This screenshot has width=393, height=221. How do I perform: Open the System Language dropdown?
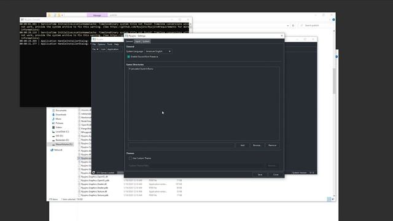coord(158,52)
